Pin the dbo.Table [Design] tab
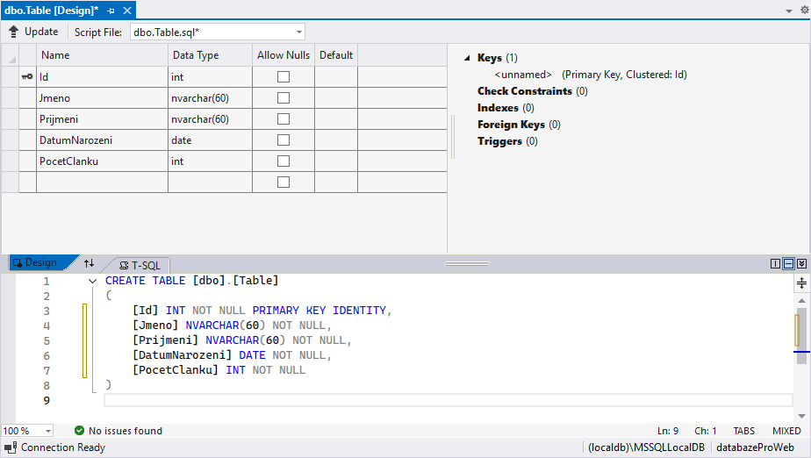The height and width of the screenshot is (458, 811). coord(111,11)
